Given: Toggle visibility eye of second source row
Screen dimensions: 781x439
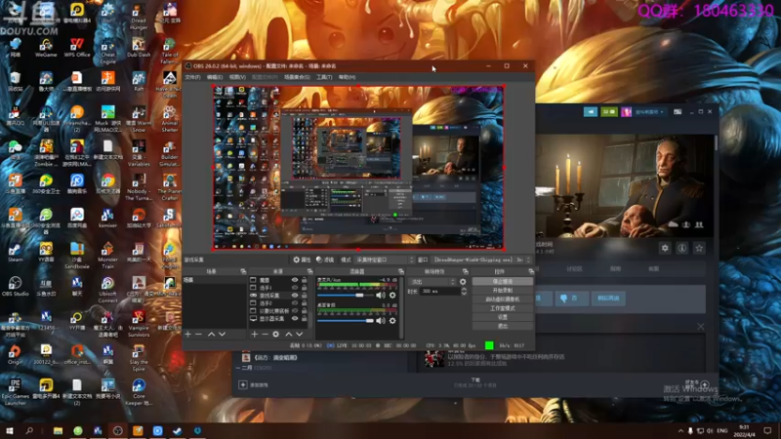Looking at the screenshot, I should 295,288.
